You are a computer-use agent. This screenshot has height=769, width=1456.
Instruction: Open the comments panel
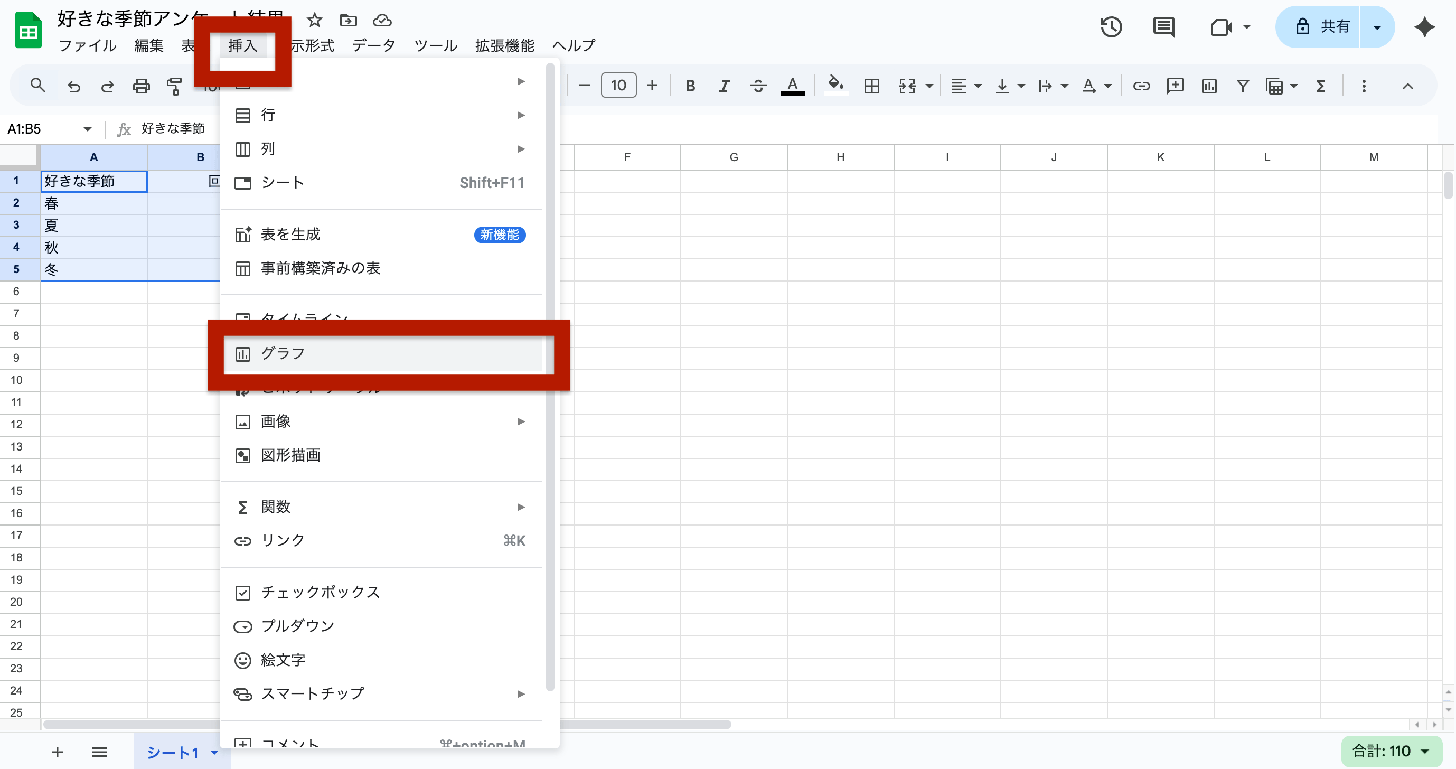point(1163,26)
